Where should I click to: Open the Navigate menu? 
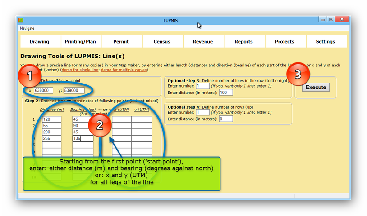pyautogui.click(x=27, y=28)
